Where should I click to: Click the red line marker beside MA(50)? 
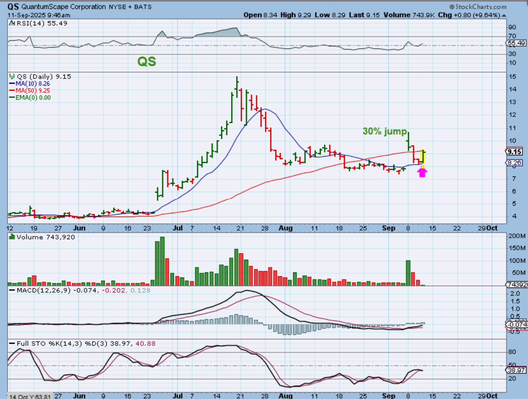[x=12, y=91]
